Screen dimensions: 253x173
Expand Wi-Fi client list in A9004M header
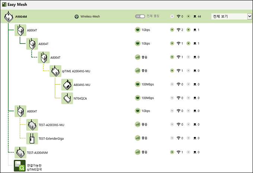(172, 16)
